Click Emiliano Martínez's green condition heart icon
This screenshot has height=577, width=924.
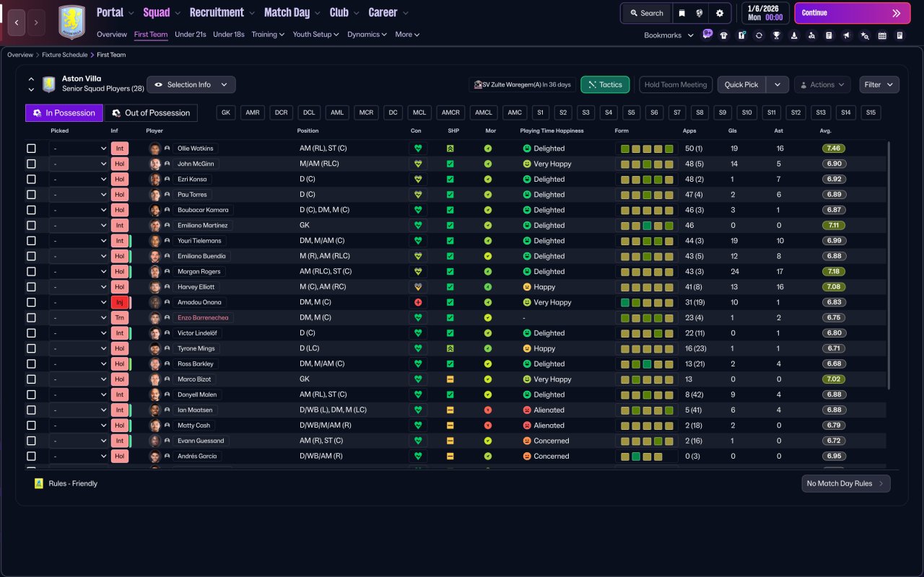417,225
